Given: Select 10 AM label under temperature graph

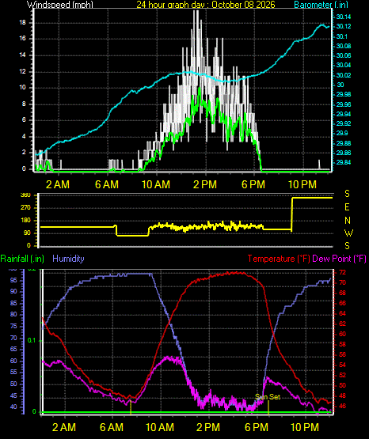Looking at the screenshot, I should point(160,427).
